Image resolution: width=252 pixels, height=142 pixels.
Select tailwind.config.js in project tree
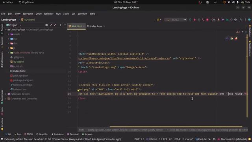click(22, 85)
